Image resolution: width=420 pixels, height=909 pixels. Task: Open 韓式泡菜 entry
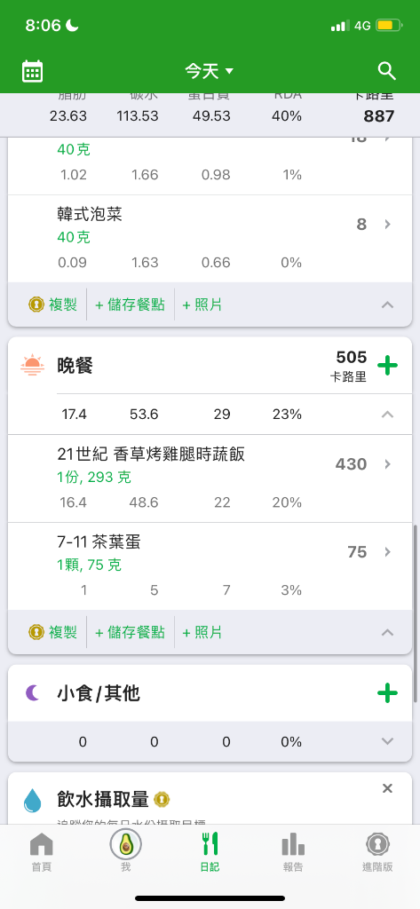click(210, 239)
